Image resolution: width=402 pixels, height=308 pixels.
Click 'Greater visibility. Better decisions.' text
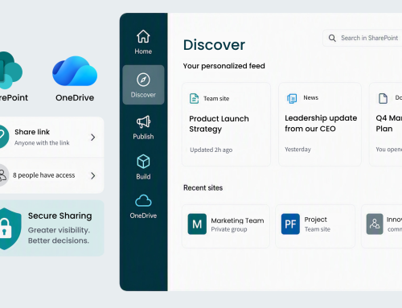pos(59,236)
